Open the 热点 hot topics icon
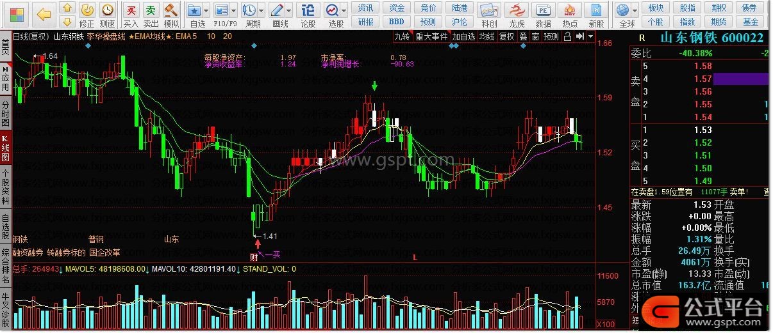This screenshot has height=333, width=773. pyautogui.click(x=570, y=10)
